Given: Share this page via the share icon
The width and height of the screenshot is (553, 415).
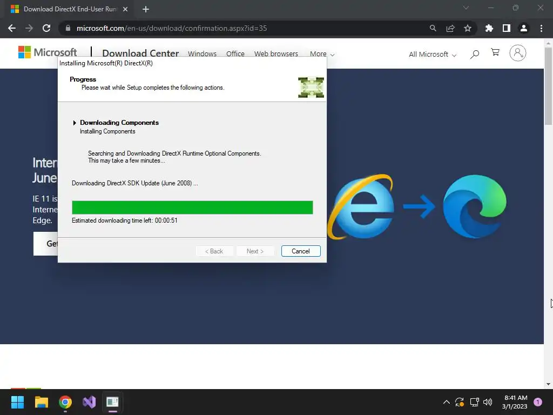Looking at the screenshot, I should [x=450, y=28].
